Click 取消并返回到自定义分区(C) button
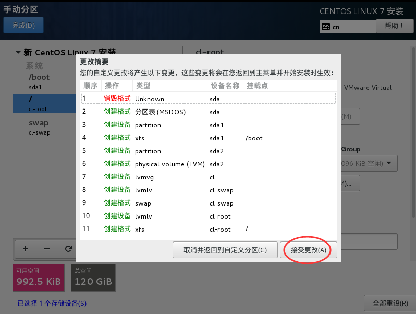This screenshot has height=314, width=416. [x=225, y=250]
